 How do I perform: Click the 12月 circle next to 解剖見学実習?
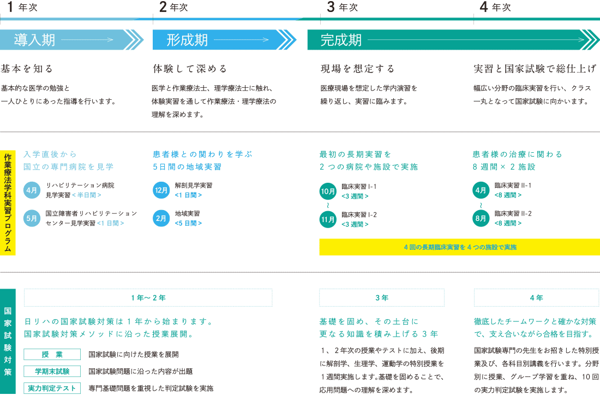[x=161, y=190]
